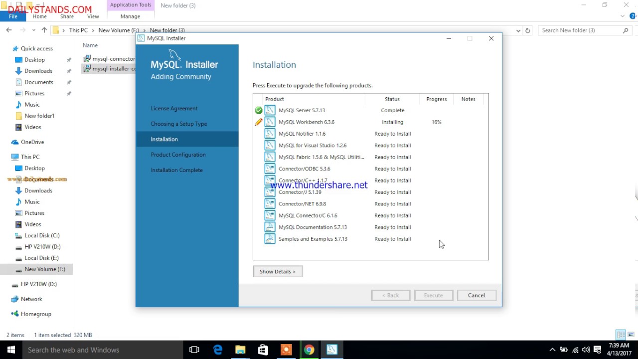Expand the address bar history dropdown
Viewport: 638px width, 359px height.
click(518, 30)
